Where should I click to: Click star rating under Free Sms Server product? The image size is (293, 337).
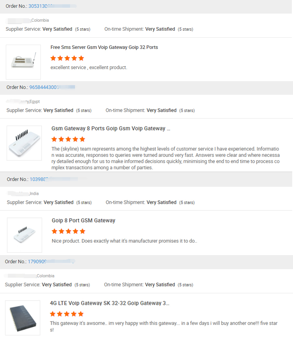tap(67, 58)
